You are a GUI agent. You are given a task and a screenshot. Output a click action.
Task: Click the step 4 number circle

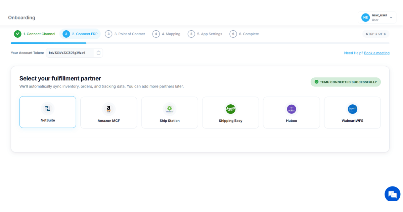pos(156,34)
